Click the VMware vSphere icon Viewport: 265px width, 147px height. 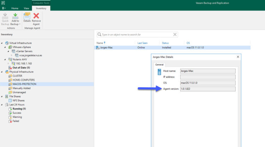click(x=10, y=47)
